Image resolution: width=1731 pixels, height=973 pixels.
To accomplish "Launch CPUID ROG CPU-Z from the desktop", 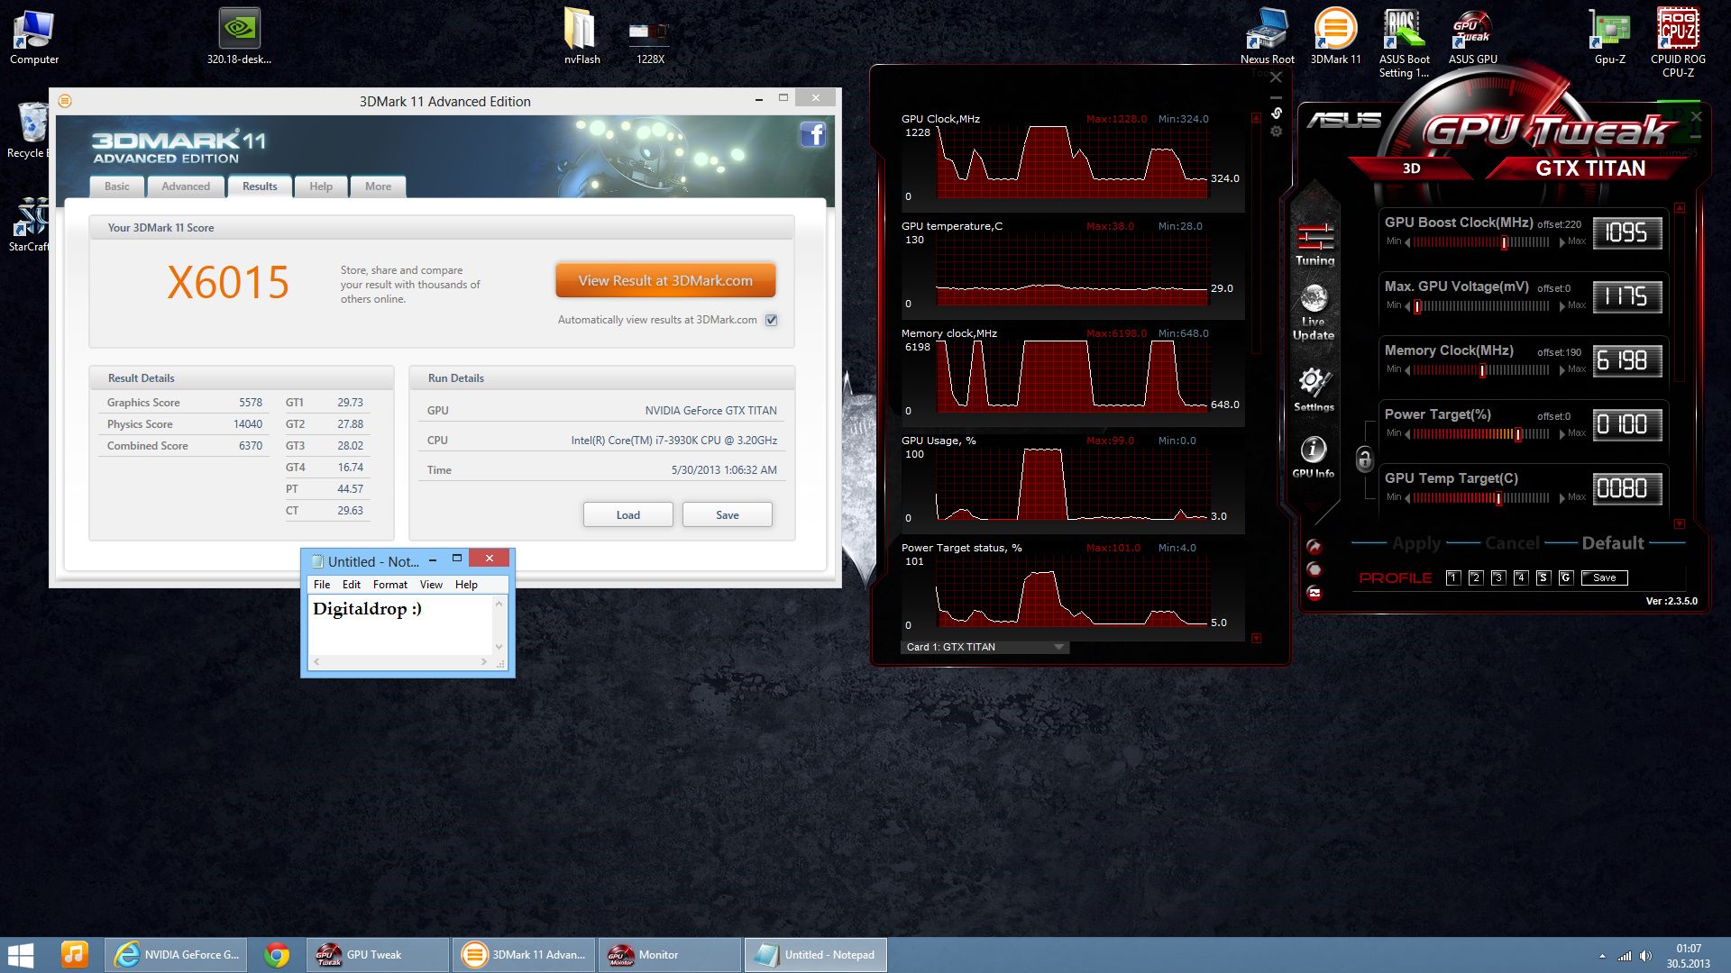I will click(x=1678, y=43).
